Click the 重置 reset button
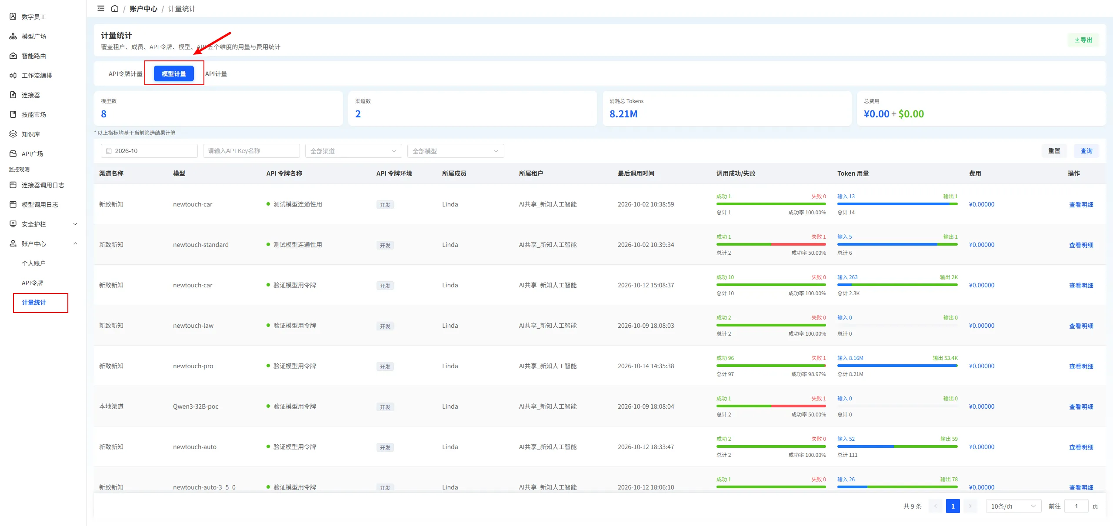 1054,151
